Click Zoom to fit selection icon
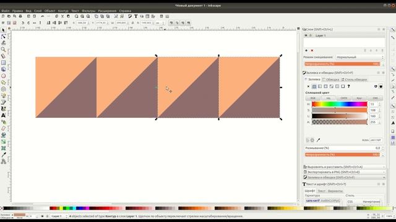This screenshot has width=396, height=222. click(x=76, y=17)
